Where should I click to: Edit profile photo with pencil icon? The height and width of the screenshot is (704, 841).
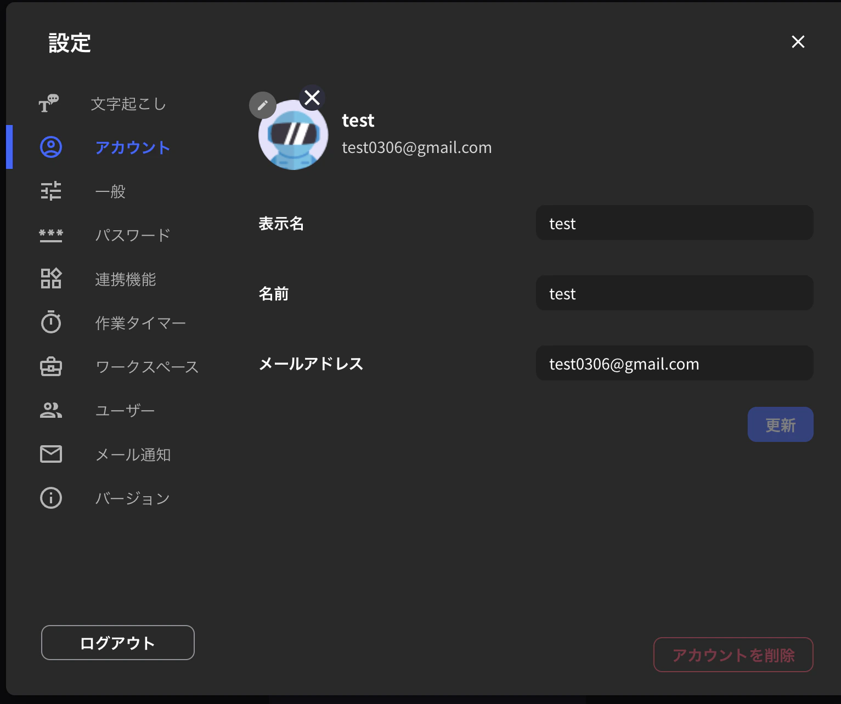click(263, 105)
